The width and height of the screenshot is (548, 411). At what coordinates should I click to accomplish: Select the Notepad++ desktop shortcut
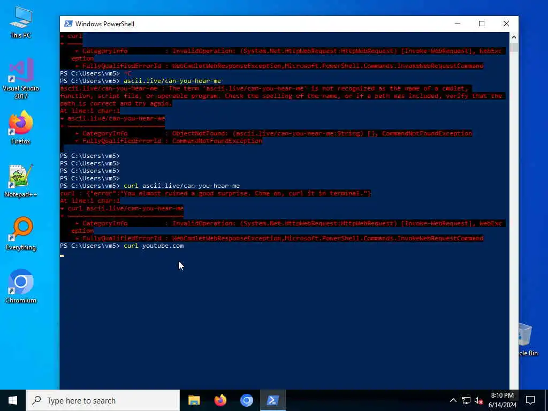point(21,181)
